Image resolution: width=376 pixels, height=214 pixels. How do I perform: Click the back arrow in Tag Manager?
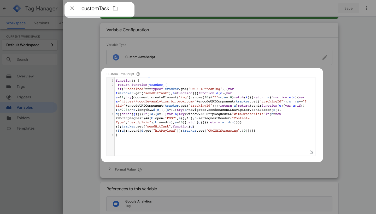tap(4, 8)
